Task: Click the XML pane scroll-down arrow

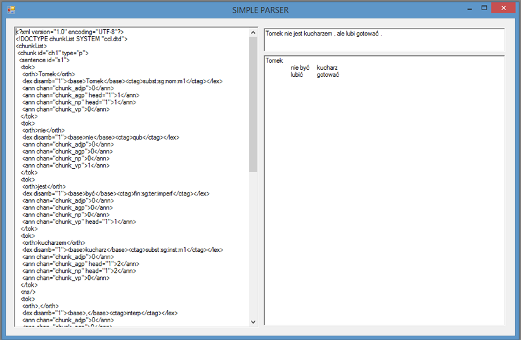Action: 254,322
